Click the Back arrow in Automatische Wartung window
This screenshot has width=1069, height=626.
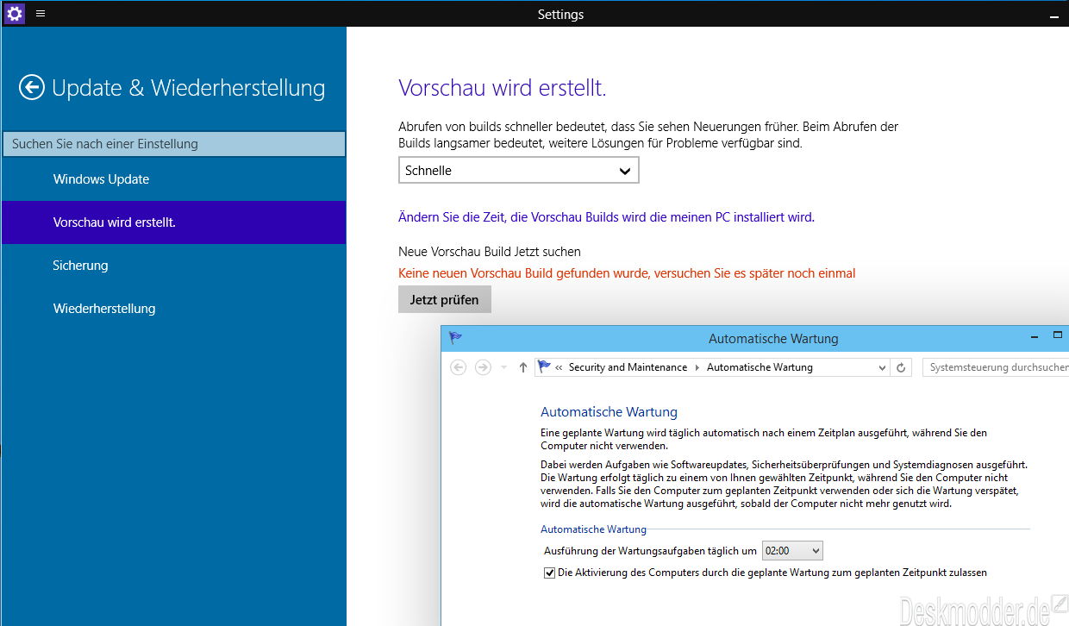(x=459, y=367)
